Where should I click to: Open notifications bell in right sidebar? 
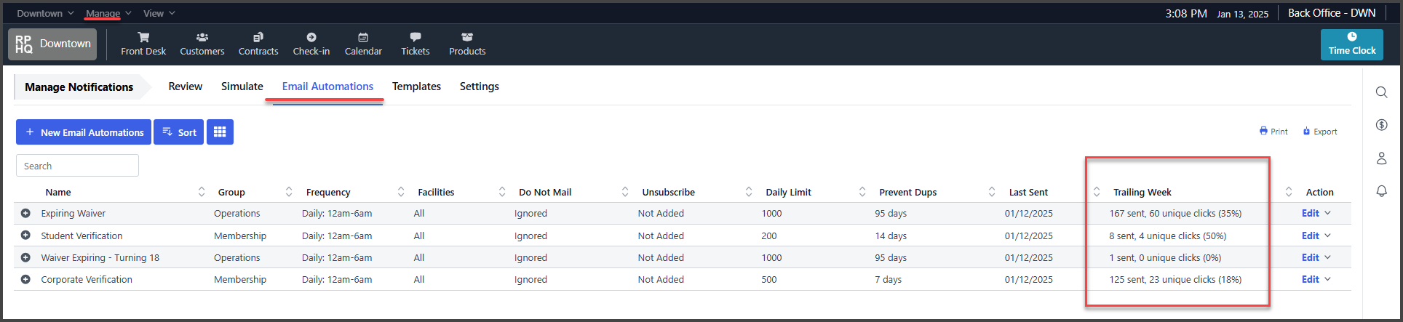point(1381,191)
